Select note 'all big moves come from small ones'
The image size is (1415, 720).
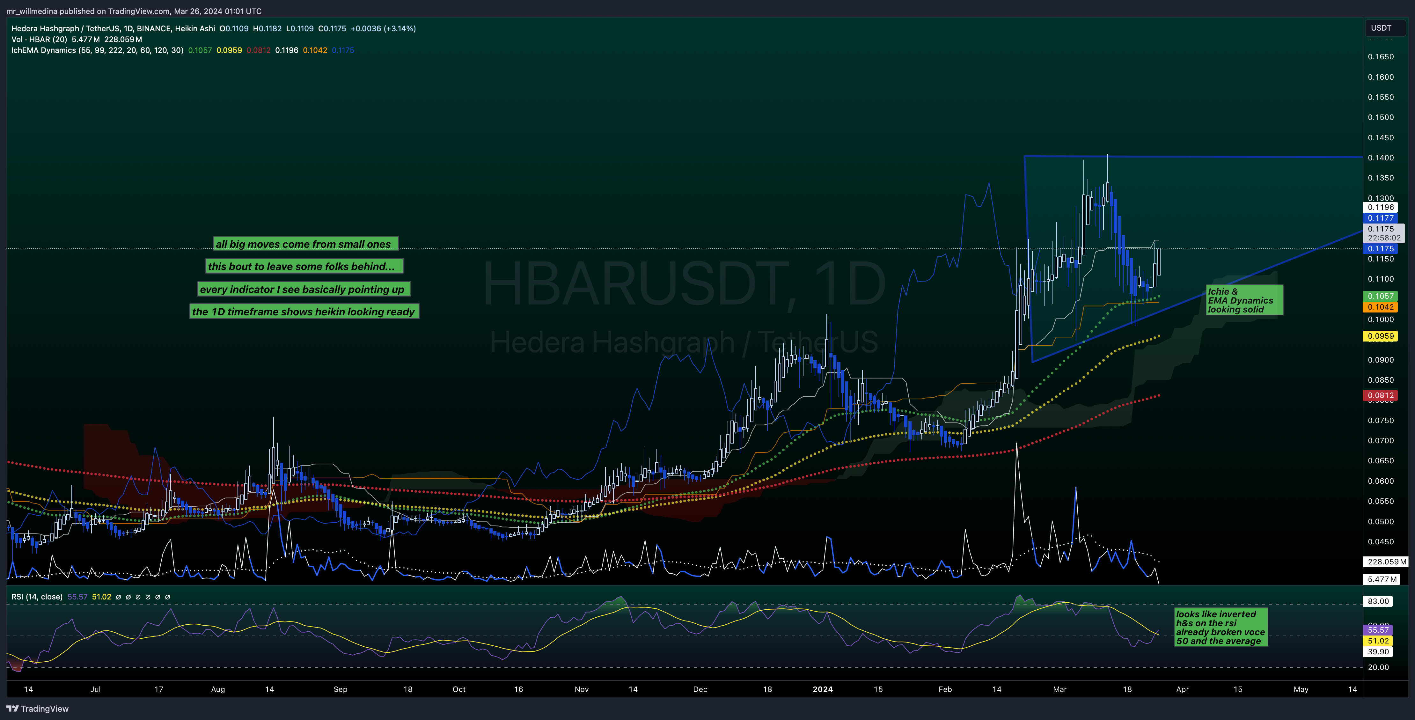pyautogui.click(x=305, y=244)
